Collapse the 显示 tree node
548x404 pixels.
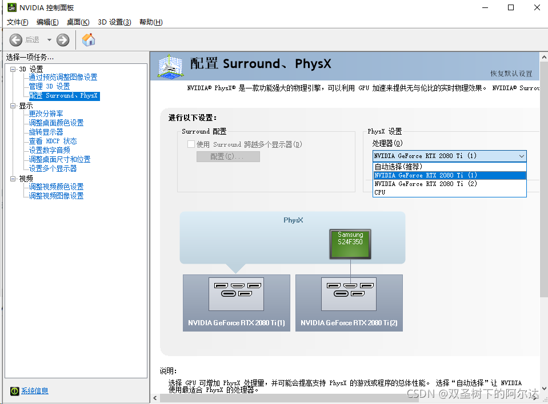13,106
